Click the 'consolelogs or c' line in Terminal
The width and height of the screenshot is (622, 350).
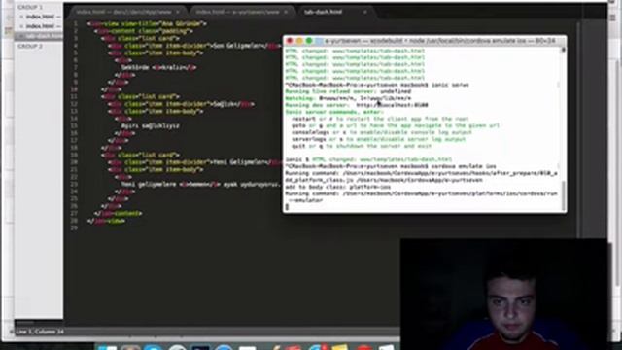point(382,132)
